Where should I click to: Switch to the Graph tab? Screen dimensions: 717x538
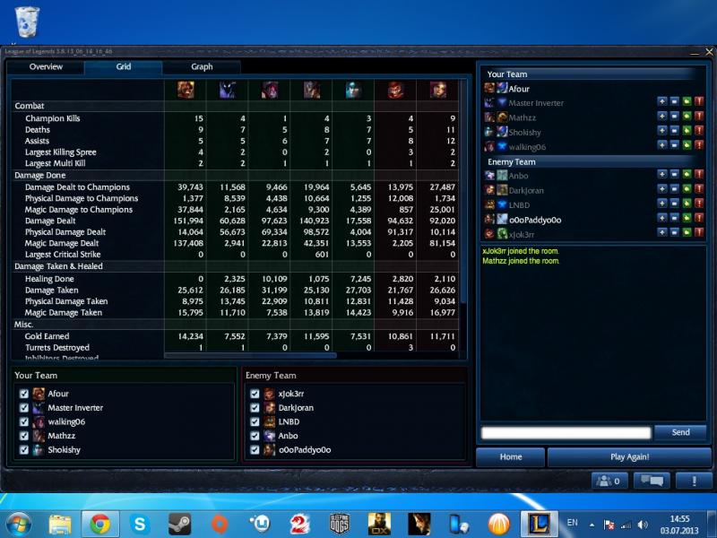click(x=202, y=66)
